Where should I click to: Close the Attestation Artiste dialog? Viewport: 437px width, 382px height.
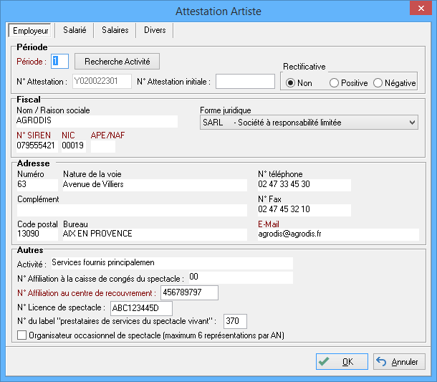tap(421, 9)
